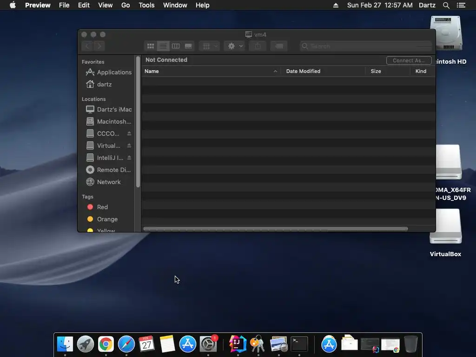
Task: Eject the IntelliJ I... volume
Action: click(x=129, y=158)
